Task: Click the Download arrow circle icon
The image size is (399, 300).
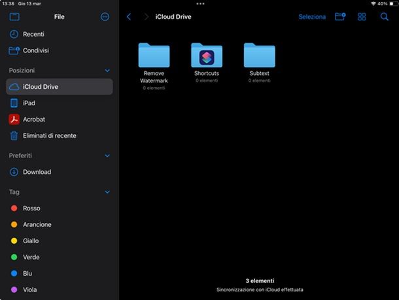Action: pos(14,172)
